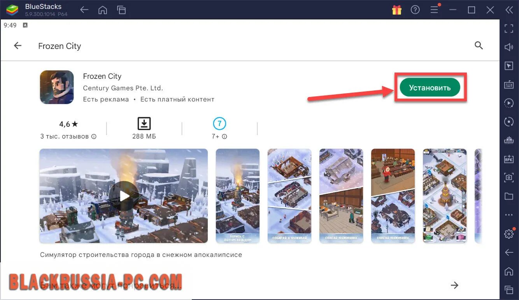Screen dimensions: 519x300
Task: Open the media folder icon
Action: 509,196
